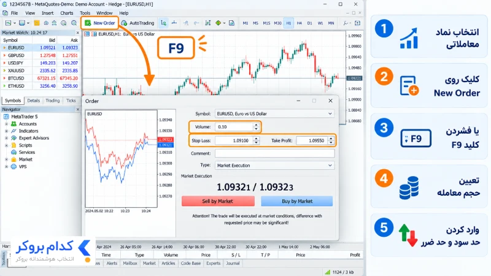Open the dropdown arrow beside diamond icon
491x276 pixels.
tap(224, 23)
